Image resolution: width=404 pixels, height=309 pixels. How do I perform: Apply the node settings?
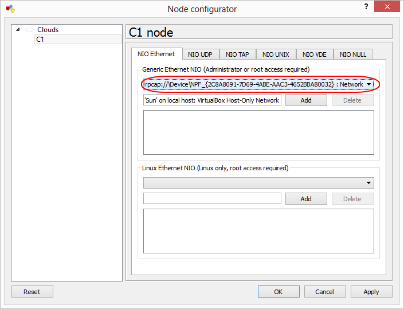click(x=371, y=291)
